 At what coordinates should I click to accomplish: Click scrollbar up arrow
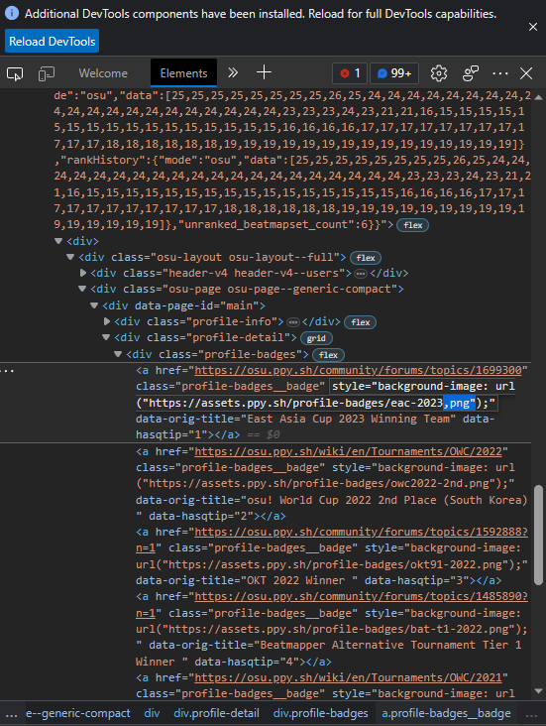pos(538,97)
